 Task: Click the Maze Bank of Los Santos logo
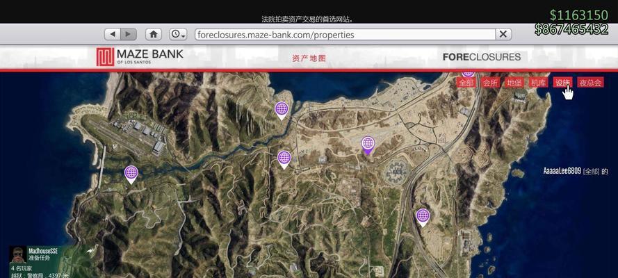[140, 57]
